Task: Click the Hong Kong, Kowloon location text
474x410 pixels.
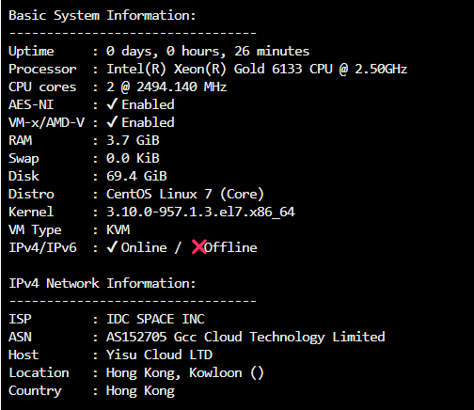Action: click(x=174, y=373)
